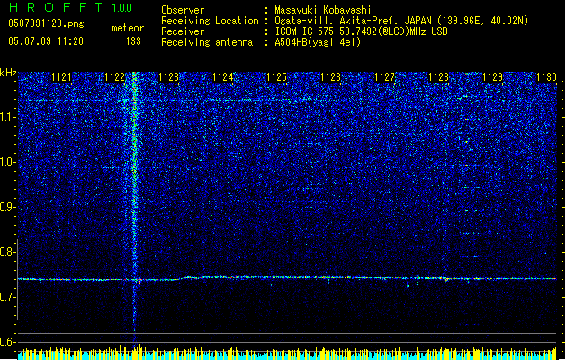Click the date stamp 05.07.09 11:20
Screen dimensions: 566x360
[46, 41]
